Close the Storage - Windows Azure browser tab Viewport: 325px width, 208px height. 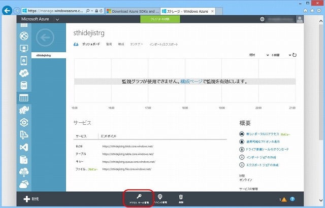coord(212,11)
